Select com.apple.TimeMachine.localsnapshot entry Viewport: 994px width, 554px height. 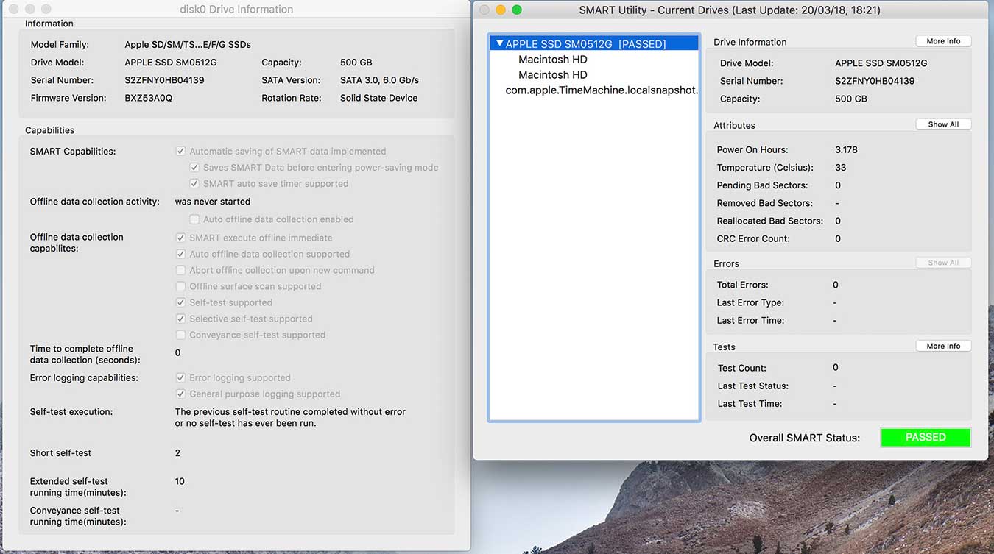[x=602, y=90]
